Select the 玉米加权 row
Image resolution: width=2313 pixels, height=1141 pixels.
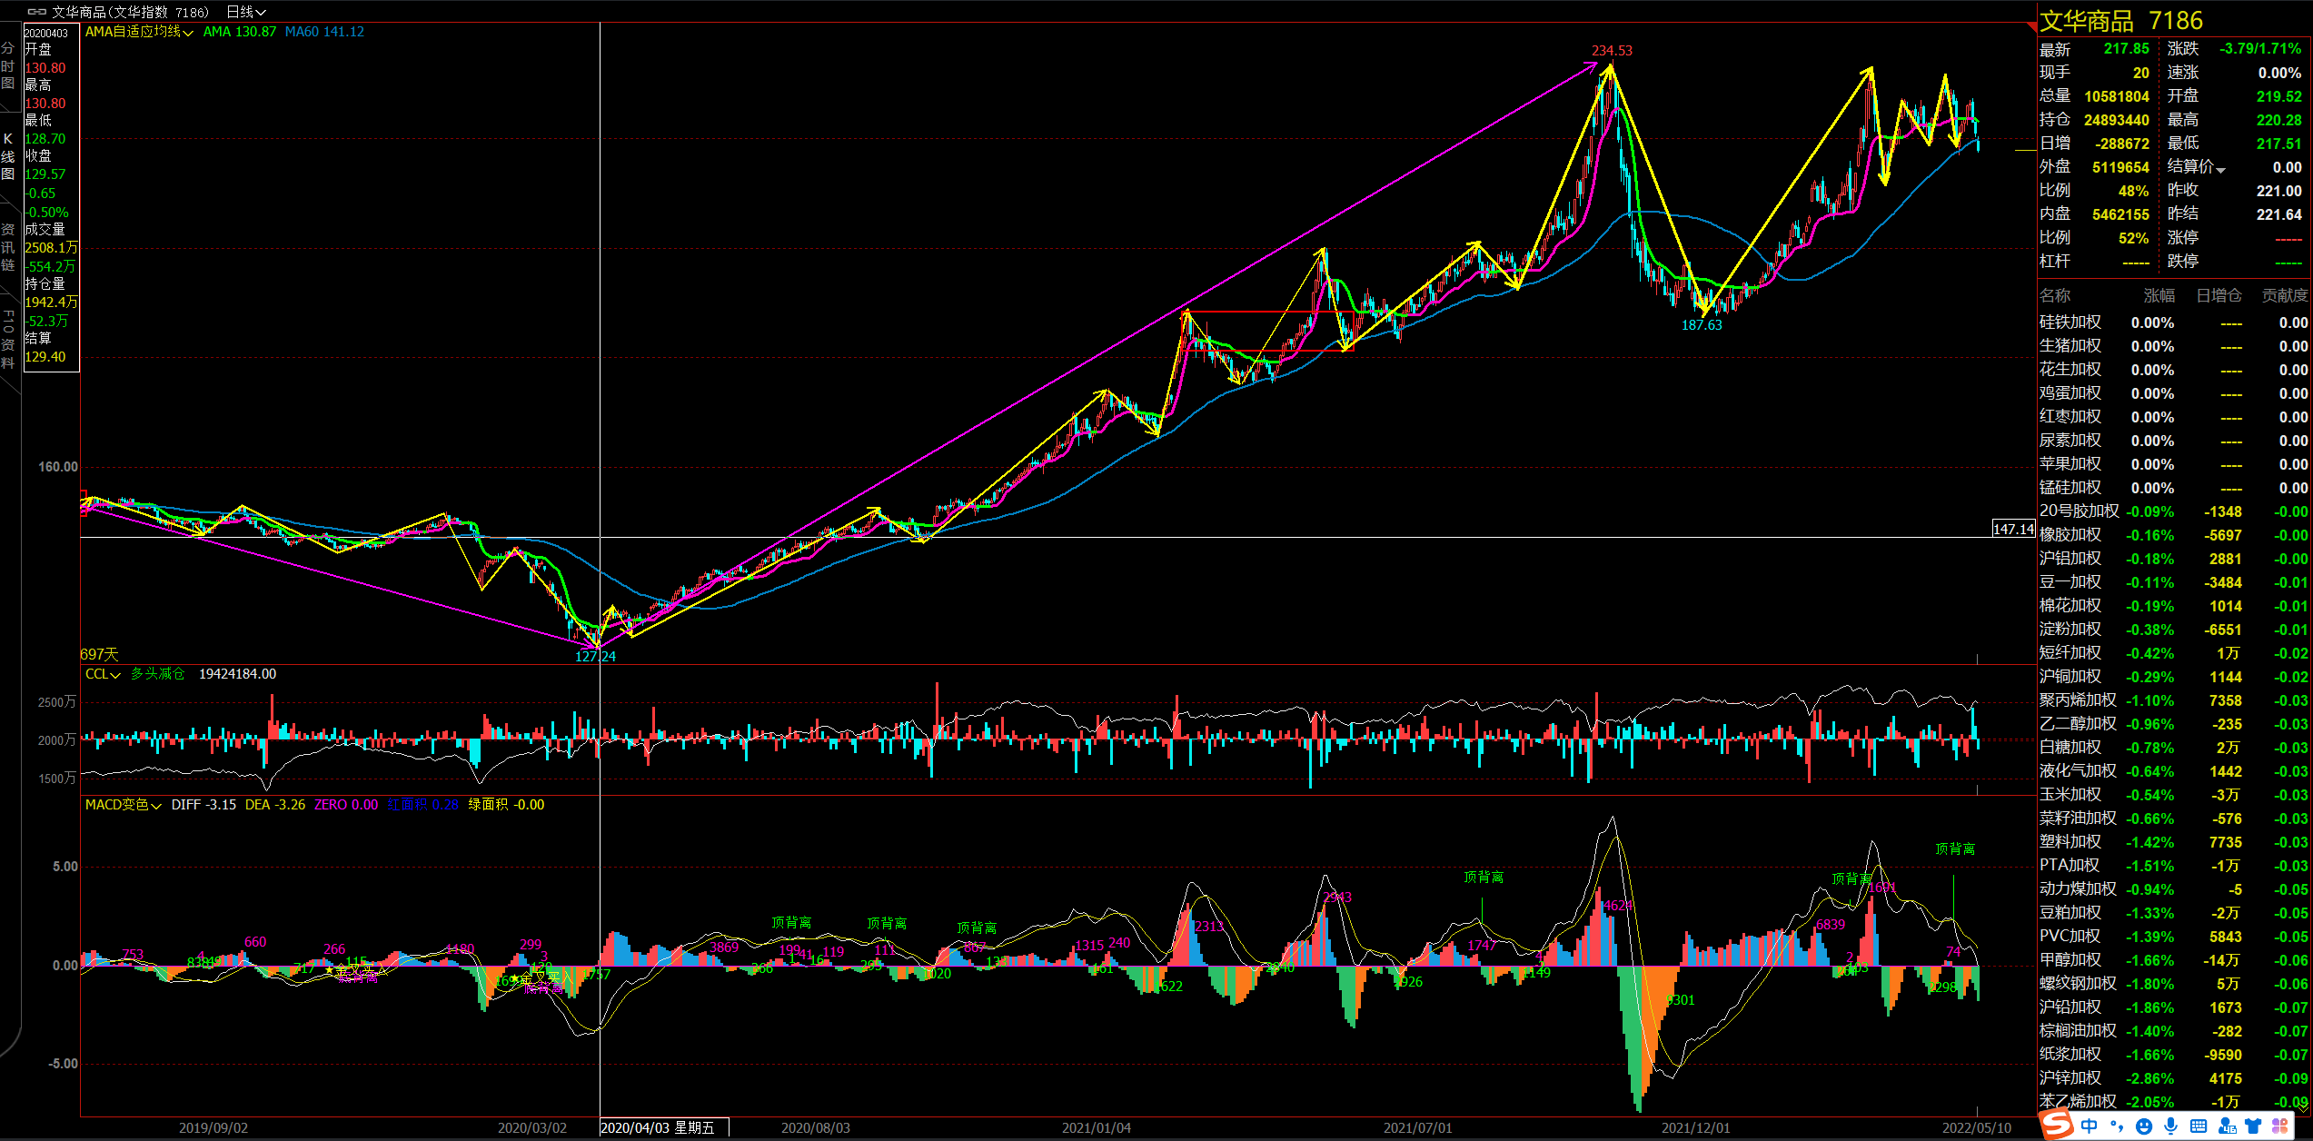(2174, 795)
